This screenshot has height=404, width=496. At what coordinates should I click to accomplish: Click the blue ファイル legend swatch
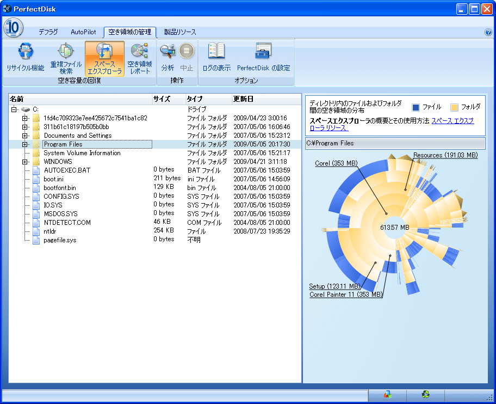click(416, 107)
